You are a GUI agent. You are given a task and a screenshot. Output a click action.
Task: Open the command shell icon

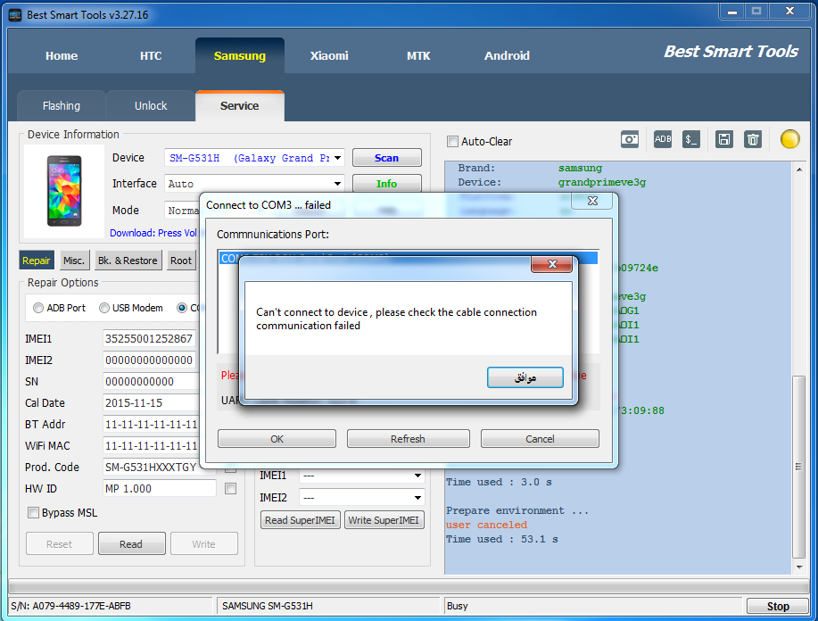coord(691,139)
